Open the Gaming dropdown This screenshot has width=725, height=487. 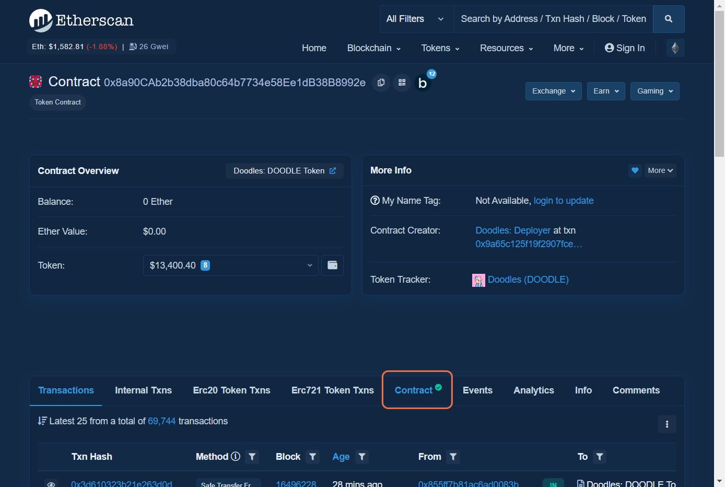point(655,91)
